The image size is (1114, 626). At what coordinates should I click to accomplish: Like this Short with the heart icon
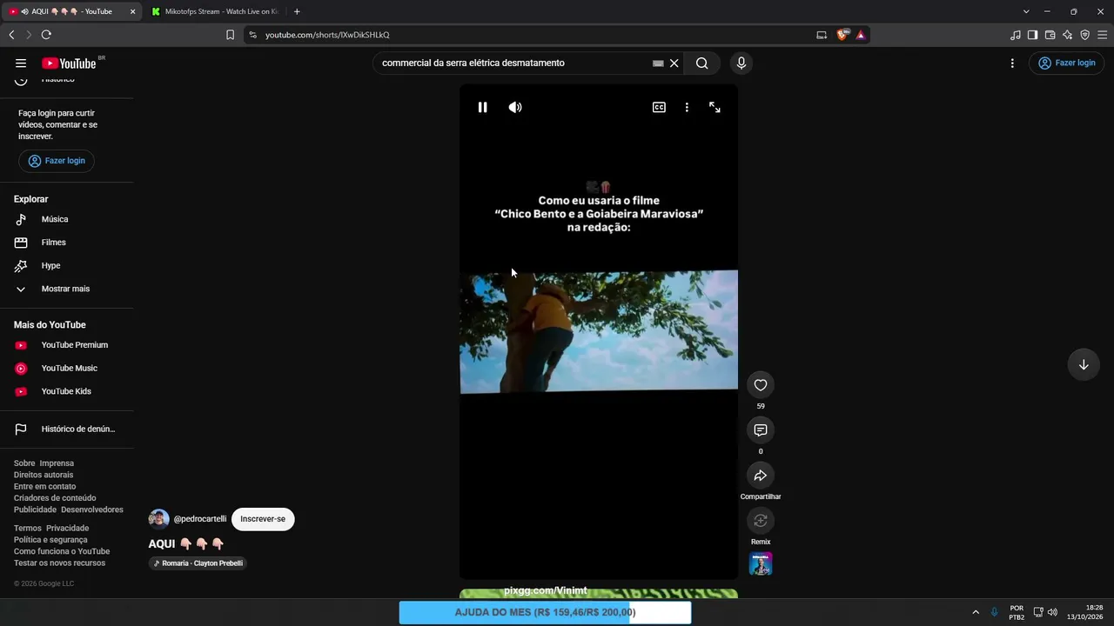tap(761, 385)
